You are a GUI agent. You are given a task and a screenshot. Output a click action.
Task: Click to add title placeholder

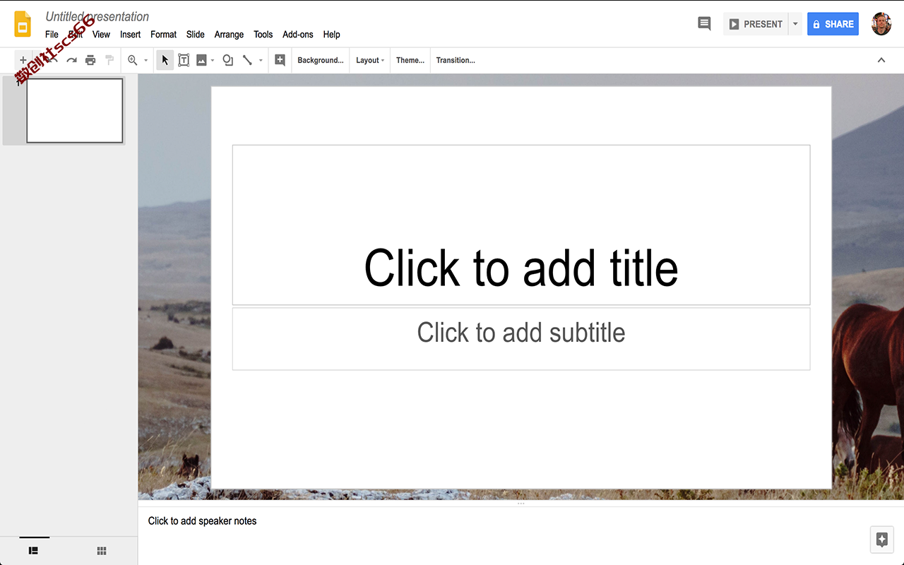(x=521, y=225)
